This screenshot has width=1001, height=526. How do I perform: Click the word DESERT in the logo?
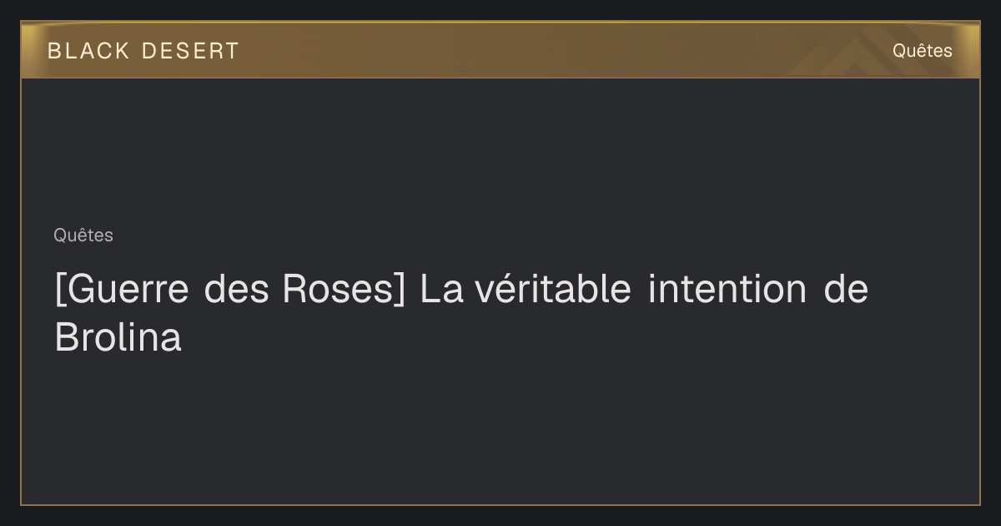190,51
